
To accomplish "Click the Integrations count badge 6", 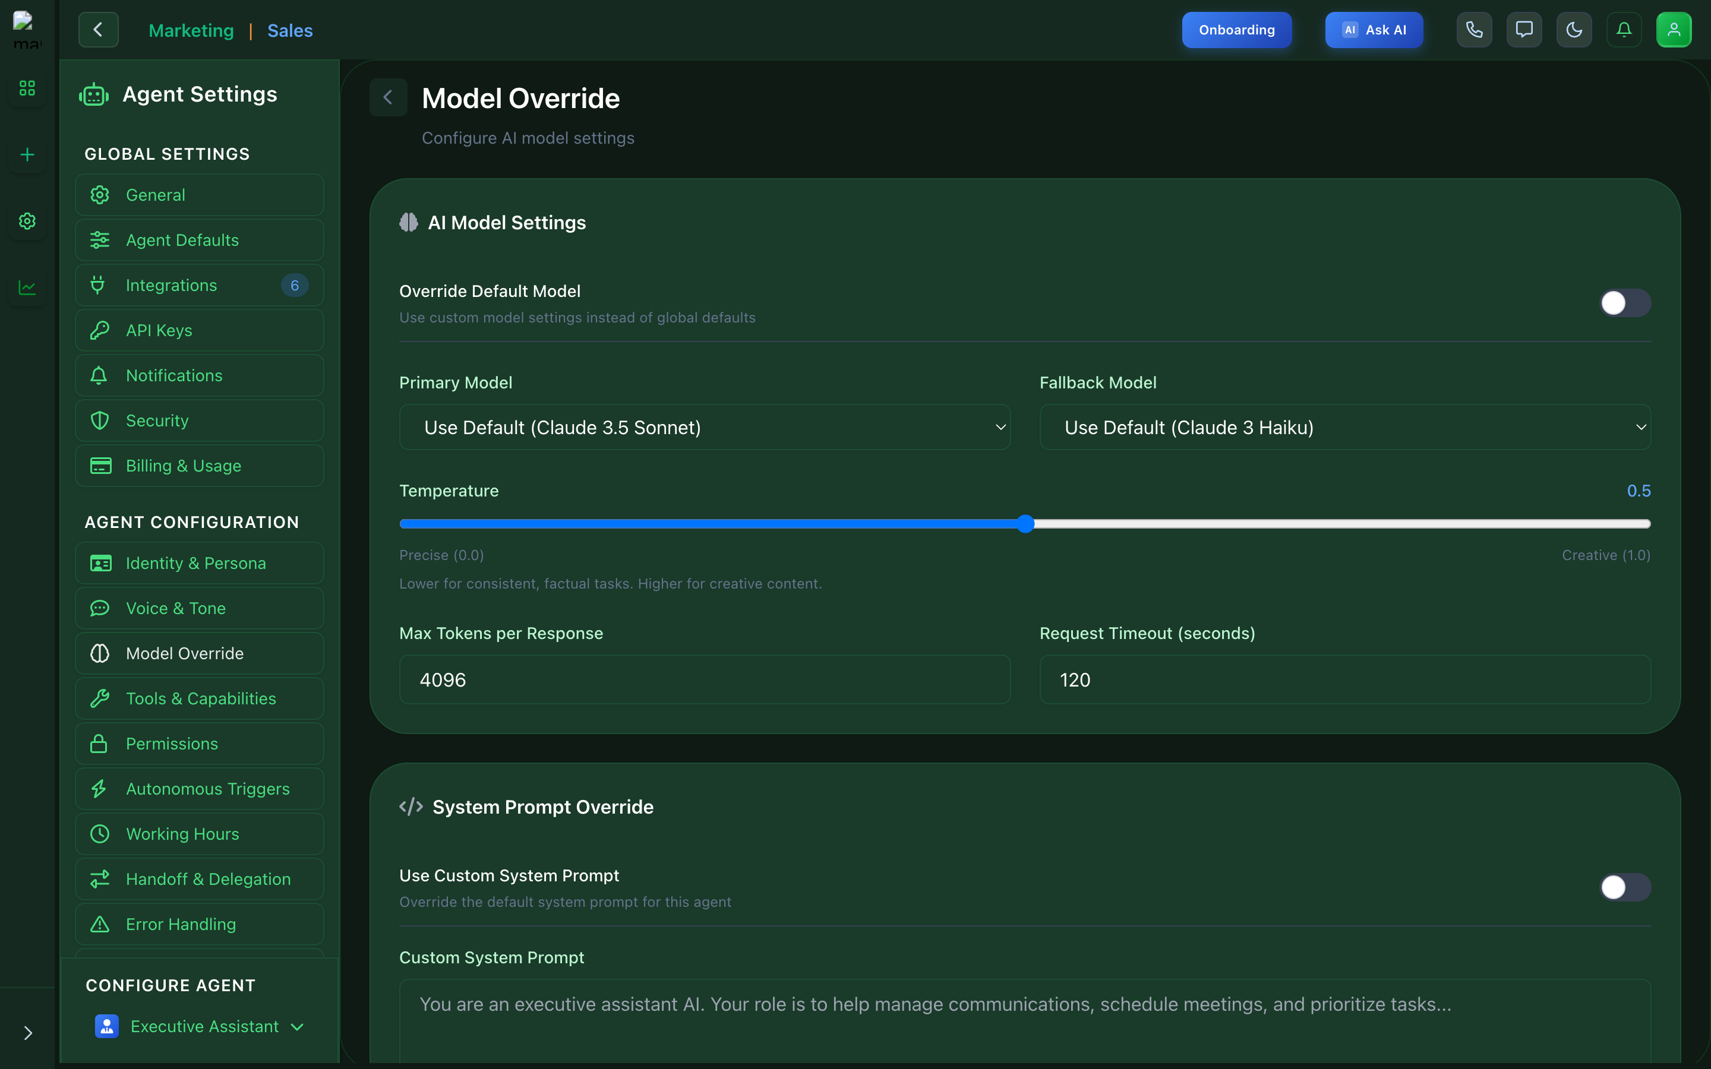I will tap(295, 286).
